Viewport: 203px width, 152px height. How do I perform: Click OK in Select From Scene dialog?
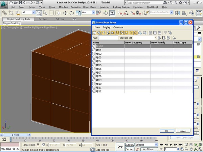(x=167, y=131)
